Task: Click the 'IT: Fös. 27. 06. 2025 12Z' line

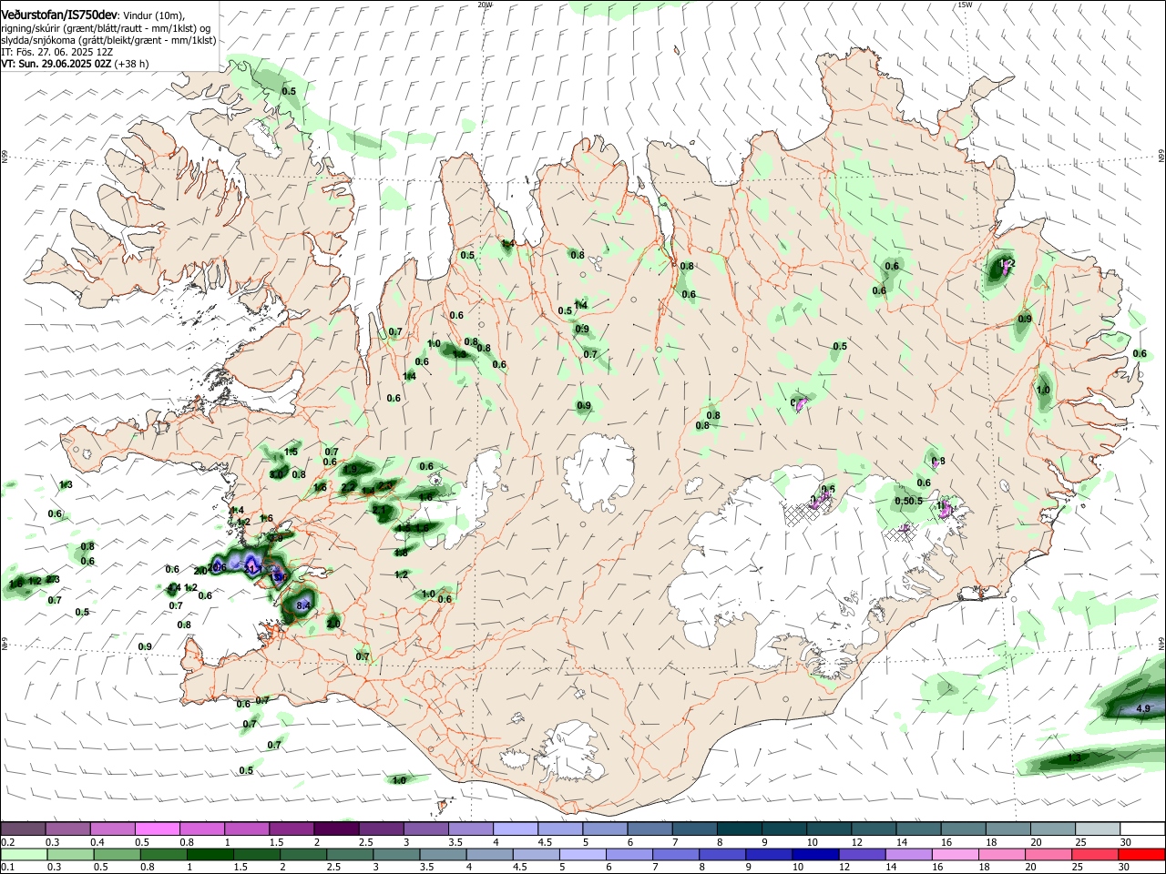Action: [57, 52]
